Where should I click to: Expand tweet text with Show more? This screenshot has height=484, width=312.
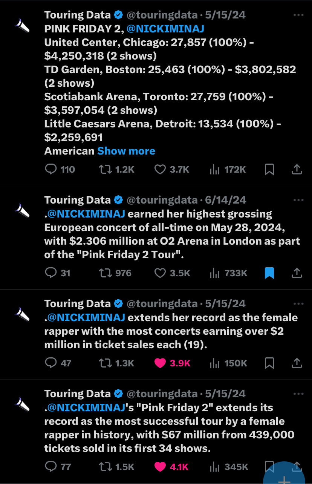coord(126,151)
